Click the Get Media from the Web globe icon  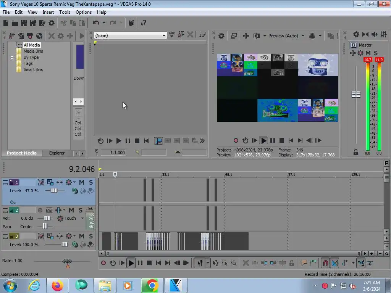click(x=39, y=36)
